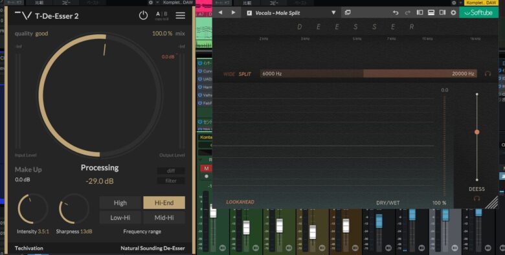Image resolution: width=505 pixels, height=255 pixels.
Task: Click コピー copy above Softube window
Action: (x=274, y=3)
